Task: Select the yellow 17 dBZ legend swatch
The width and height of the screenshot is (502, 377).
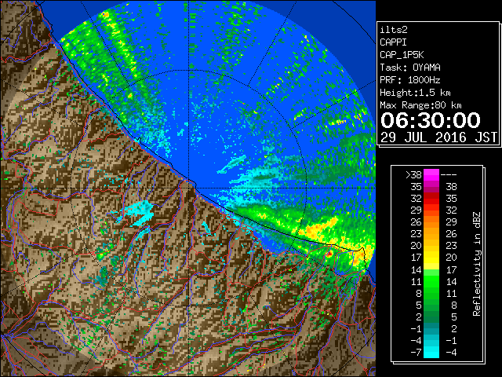Action: point(431,258)
